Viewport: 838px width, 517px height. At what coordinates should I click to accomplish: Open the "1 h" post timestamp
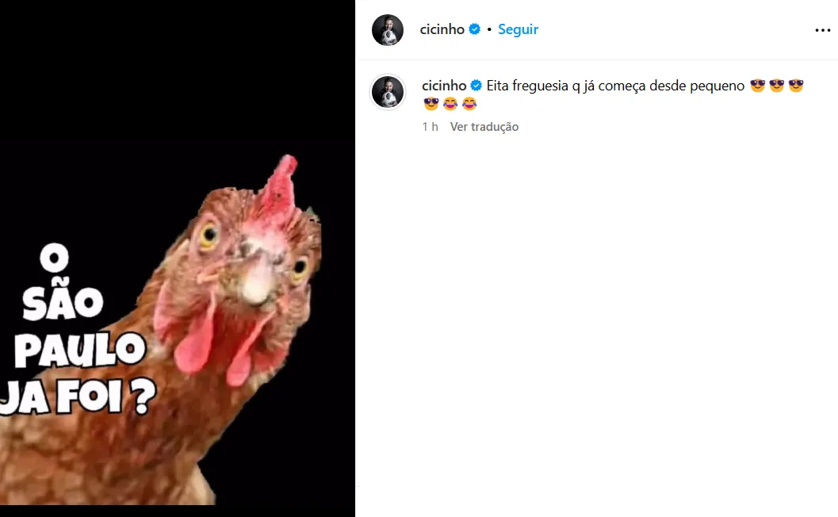coord(430,127)
